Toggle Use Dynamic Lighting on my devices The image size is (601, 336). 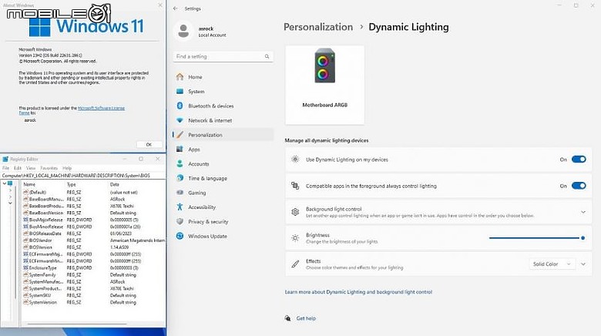[579, 160]
